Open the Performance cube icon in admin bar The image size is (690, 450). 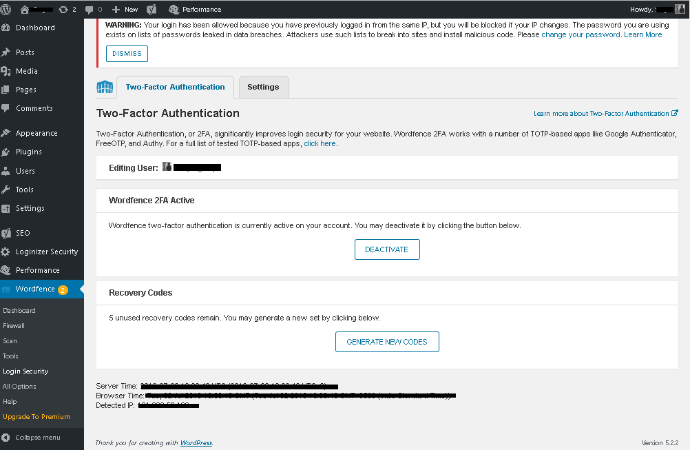tap(174, 9)
